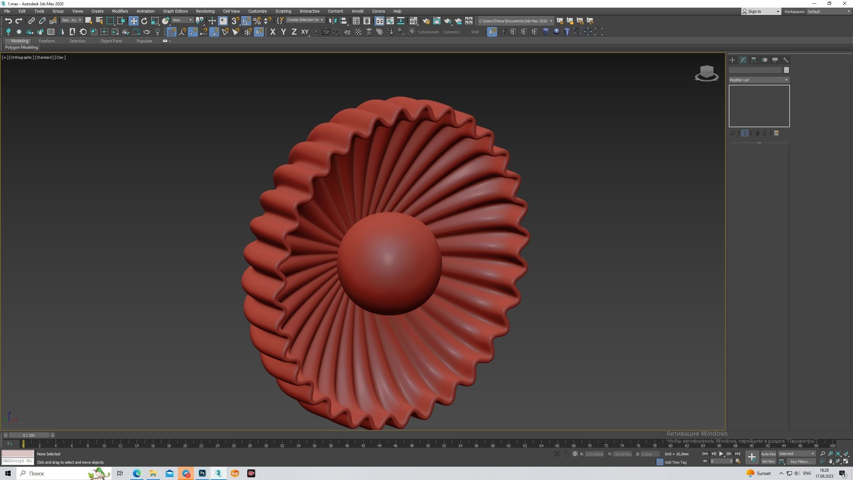
Task: Toggle Isolate Selection icon in status bar
Action: [557, 454]
